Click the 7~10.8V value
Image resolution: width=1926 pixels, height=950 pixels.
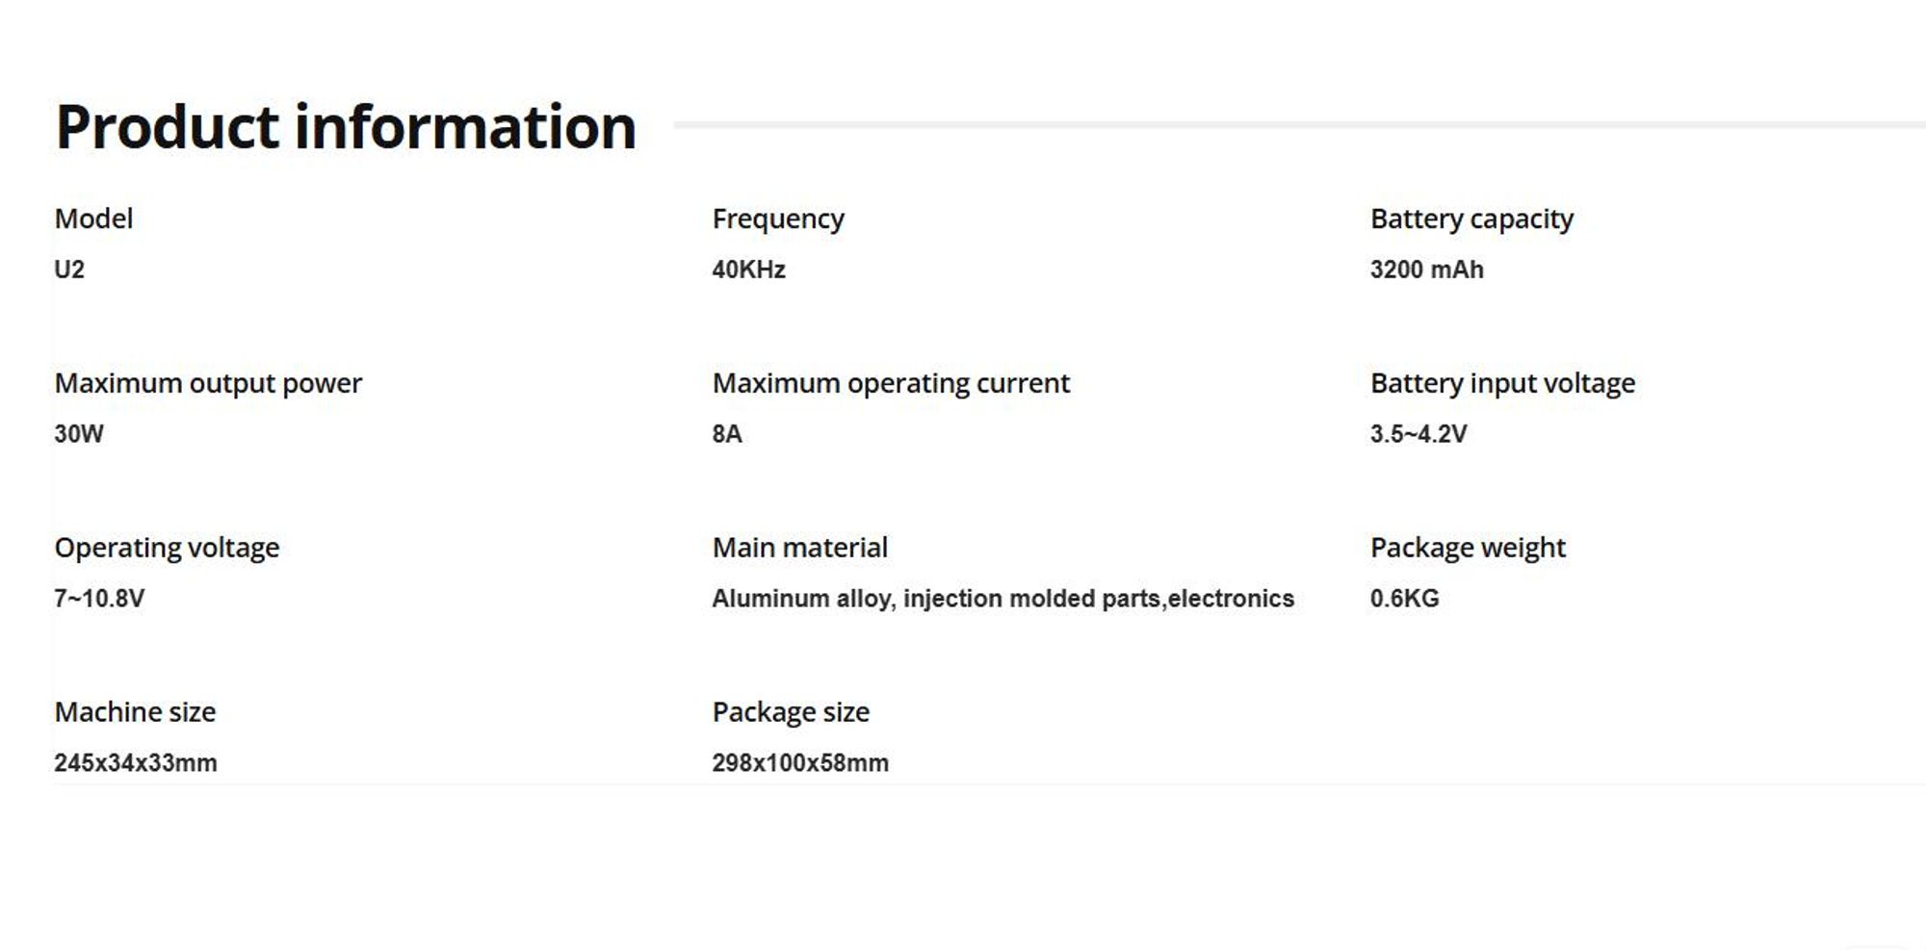pyautogui.click(x=99, y=599)
